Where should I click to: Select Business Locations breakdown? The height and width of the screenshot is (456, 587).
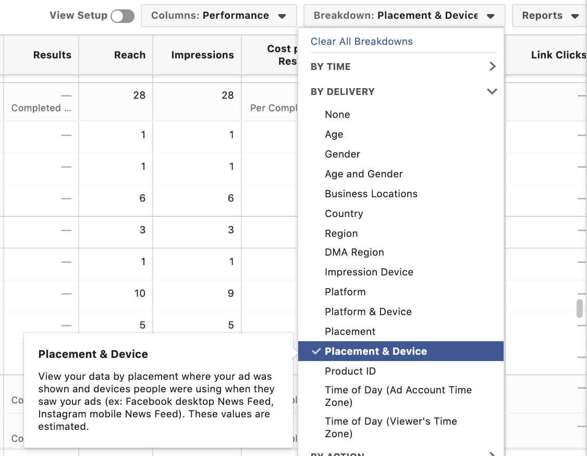371,194
